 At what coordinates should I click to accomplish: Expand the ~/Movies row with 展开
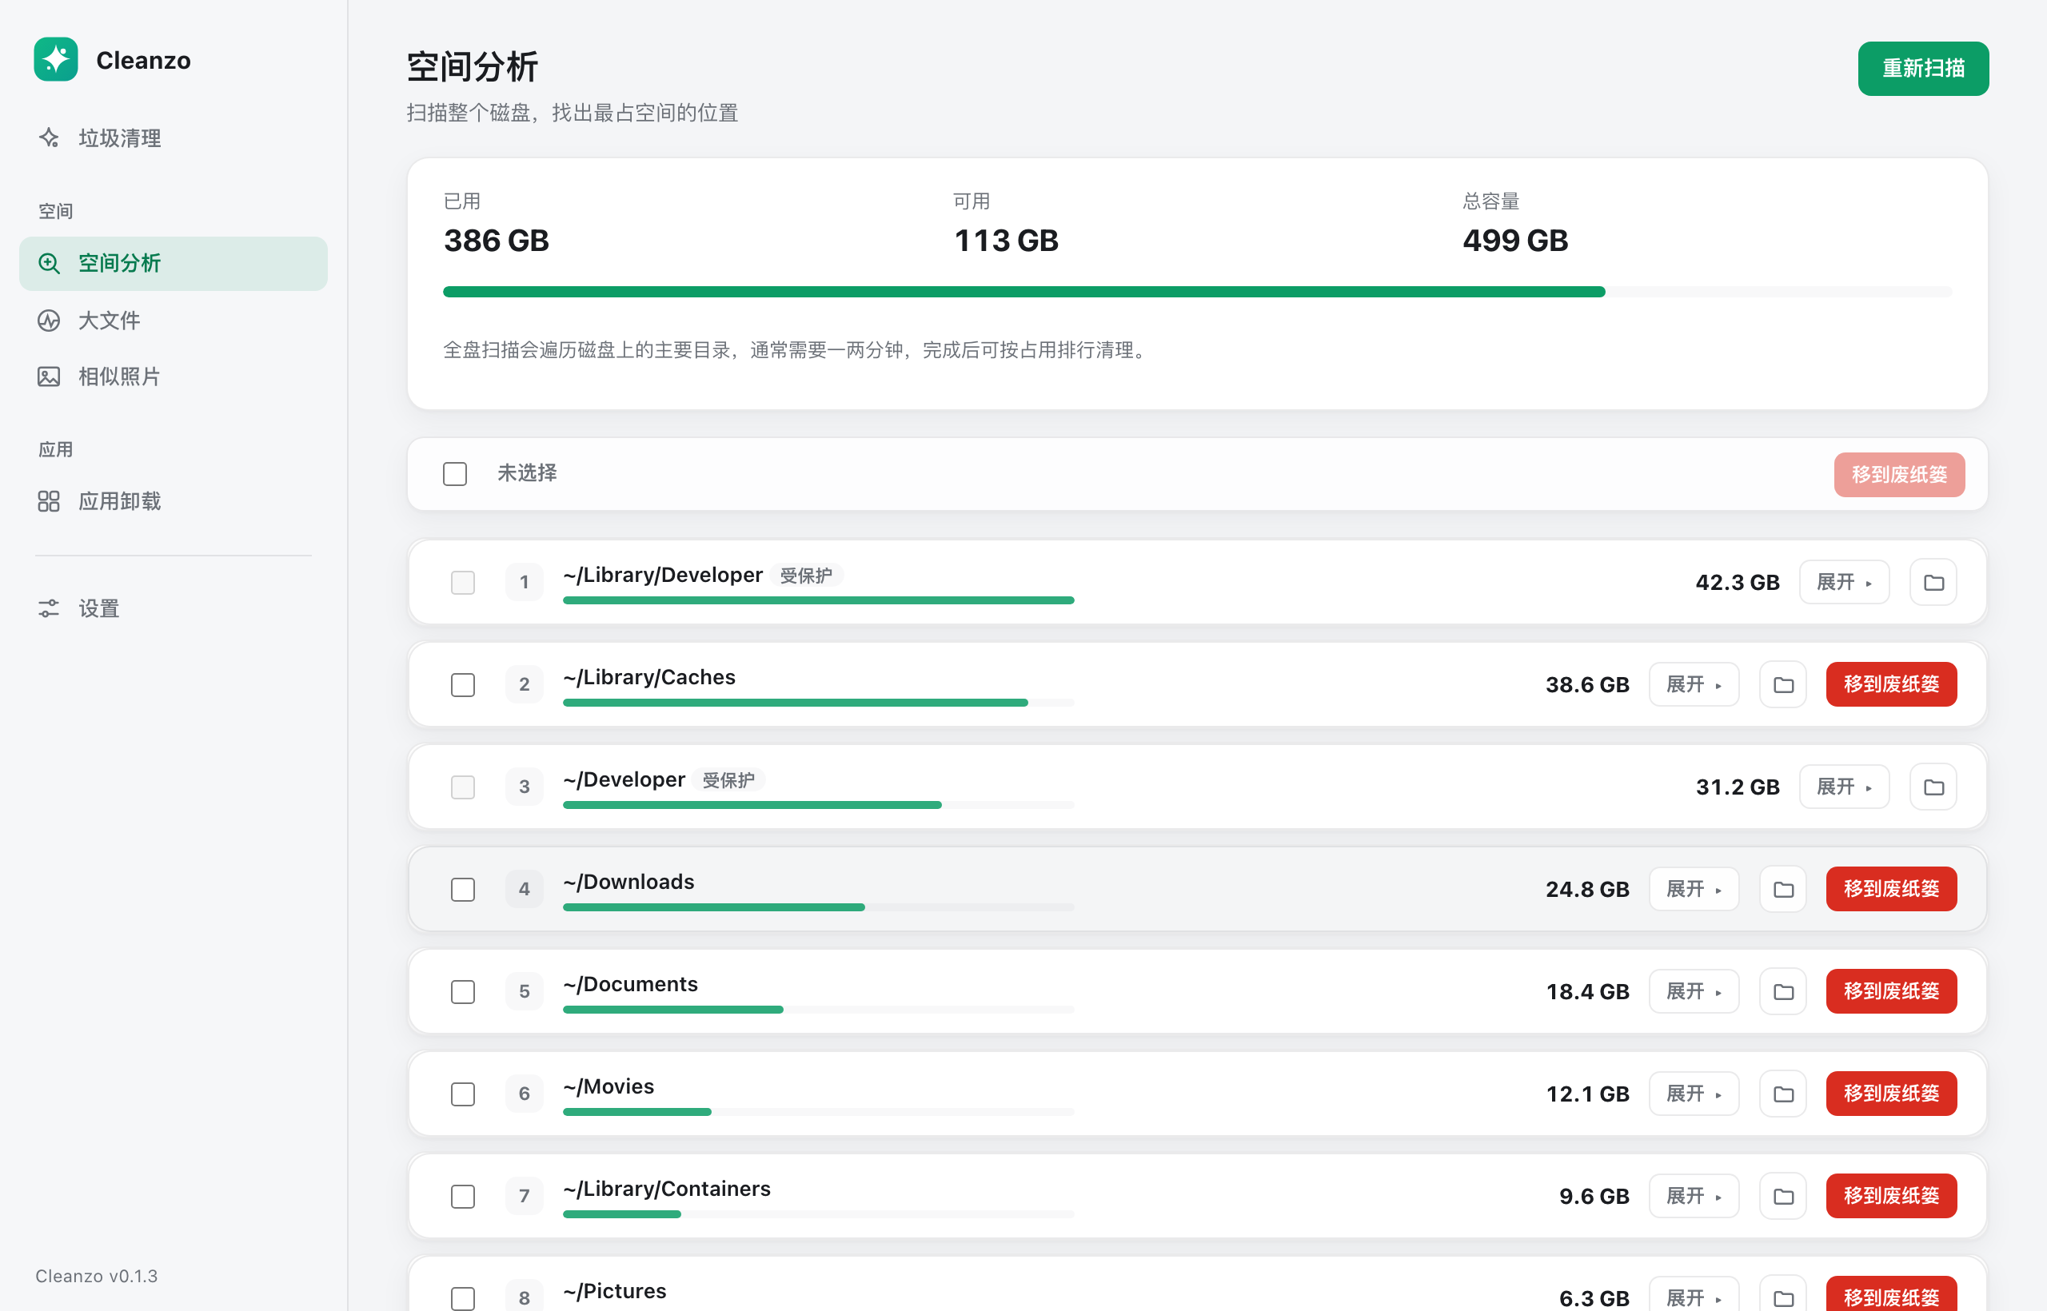[1694, 1094]
